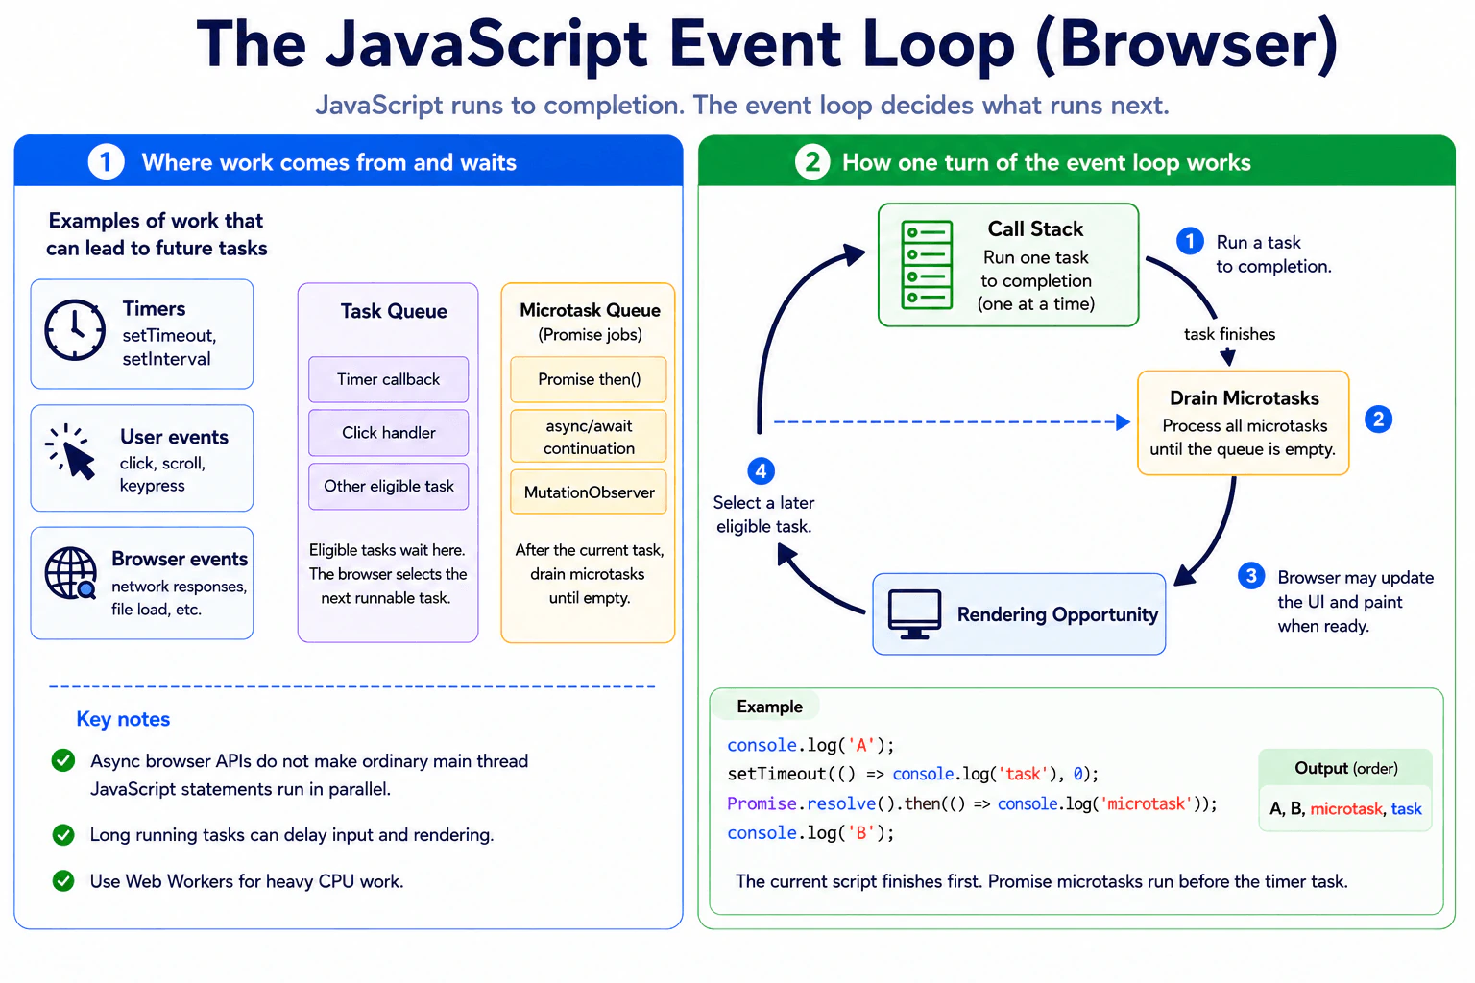Select the Other eligible task box
Image resolution: width=1475 pixels, height=983 pixels.
point(389,487)
